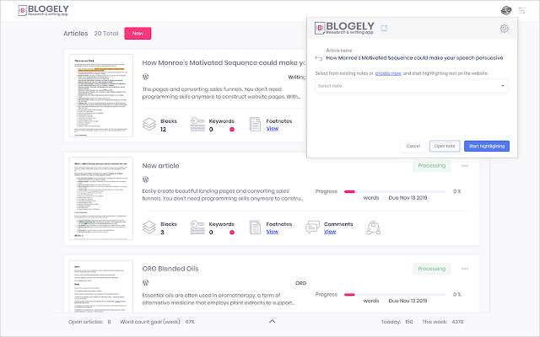
Task: Click the red keyword status dot in the Monroe's article
Action: 232,129
